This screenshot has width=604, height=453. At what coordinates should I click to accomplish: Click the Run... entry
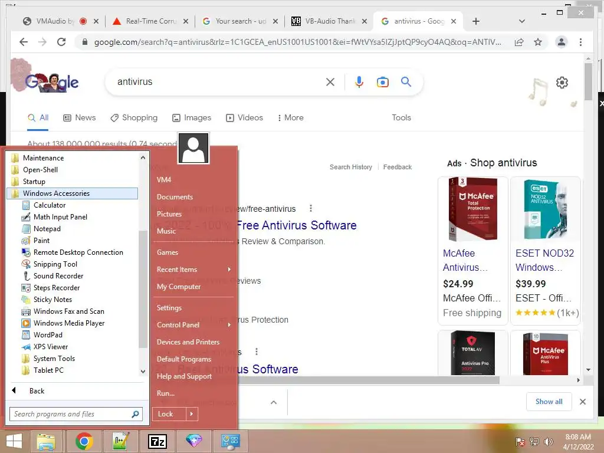point(166,393)
